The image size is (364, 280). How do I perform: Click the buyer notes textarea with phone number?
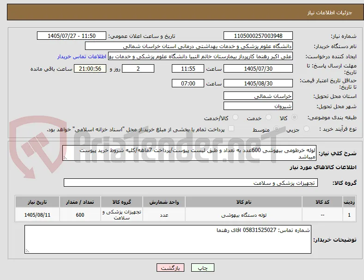click(x=168, y=239)
